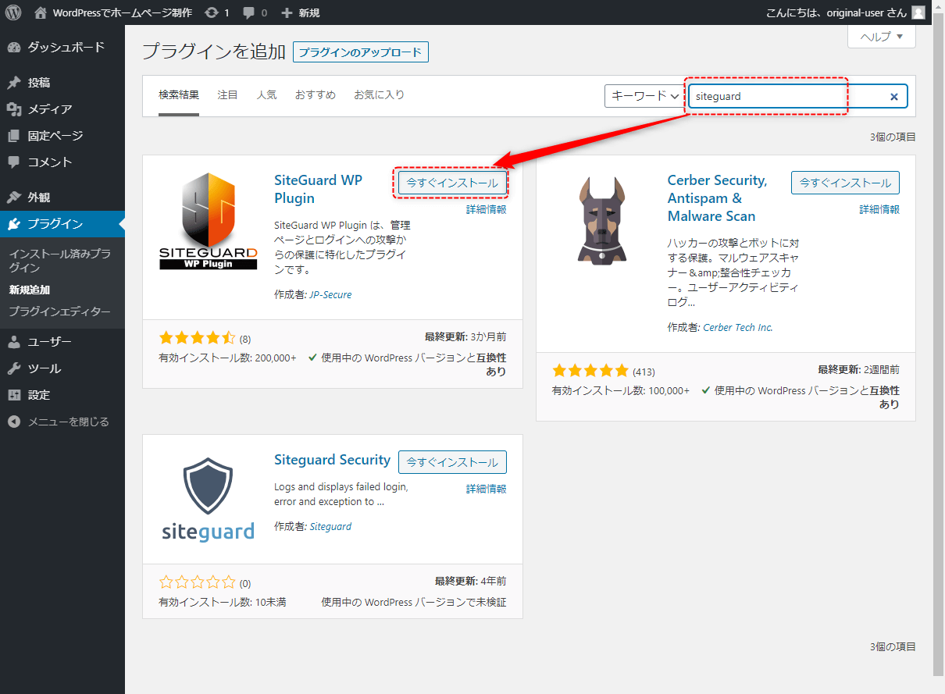This screenshot has height=694, width=945.
Task: Install the SiteGuard WP Plugin now
Action: click(x=452, y=183)
